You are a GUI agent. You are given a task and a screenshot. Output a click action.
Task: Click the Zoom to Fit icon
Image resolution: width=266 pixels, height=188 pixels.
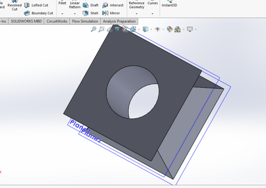[x=94, y=29]
